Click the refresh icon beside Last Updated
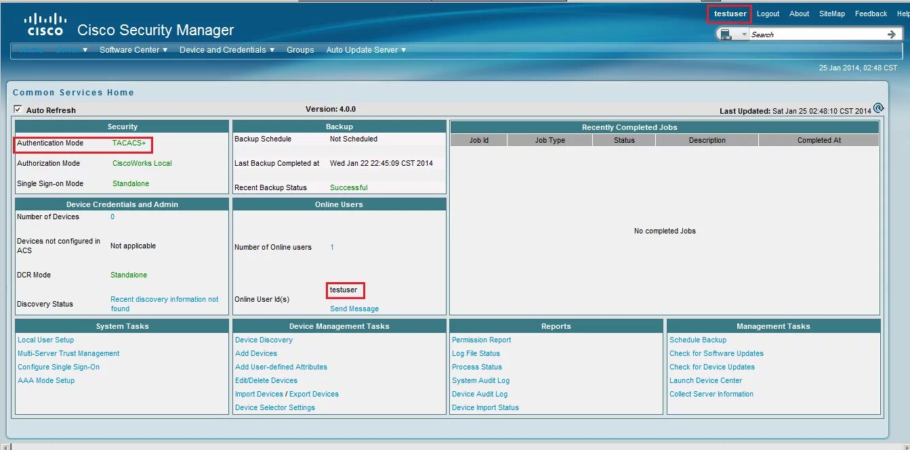This screenshot has width=910, height=450. [x=879, y=108]
